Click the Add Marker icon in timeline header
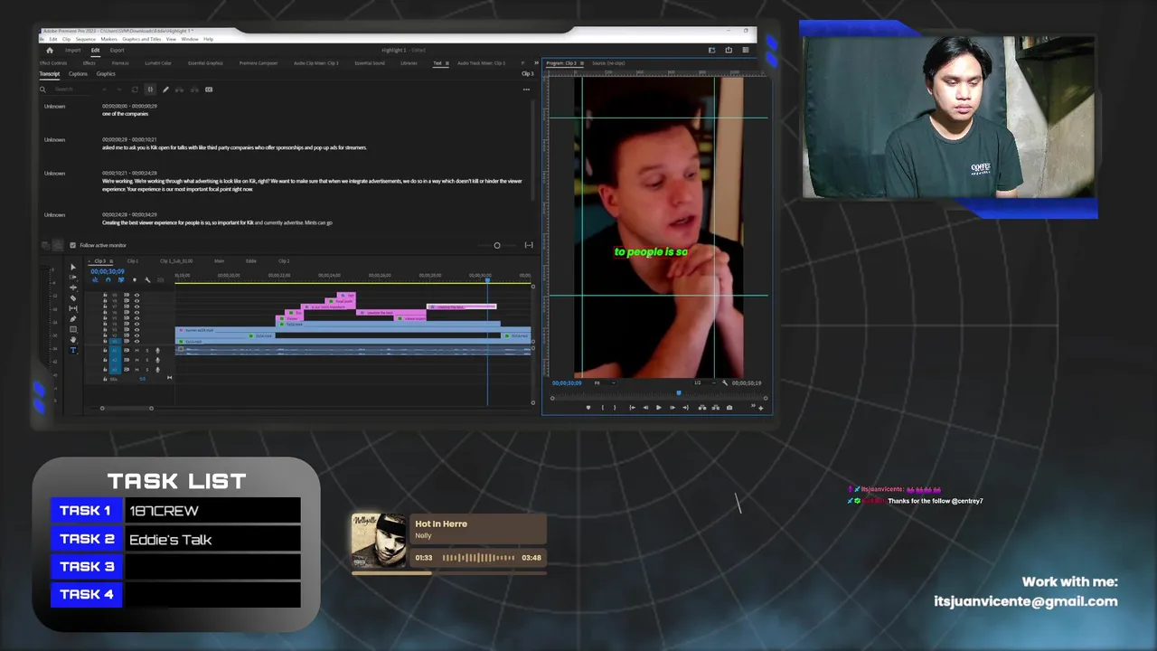Screen dimensions: 1157x651 (x=135, y=279)
